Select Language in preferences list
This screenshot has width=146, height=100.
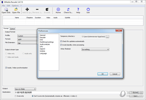pyautogui.click(x=43, y=53)
